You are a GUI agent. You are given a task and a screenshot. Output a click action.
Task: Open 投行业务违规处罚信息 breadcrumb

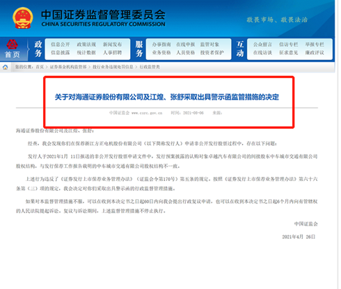113,67
